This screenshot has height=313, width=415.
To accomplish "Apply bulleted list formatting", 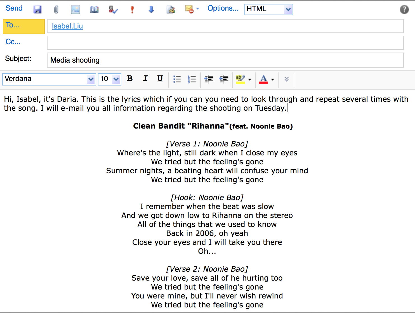I will 177,79.
